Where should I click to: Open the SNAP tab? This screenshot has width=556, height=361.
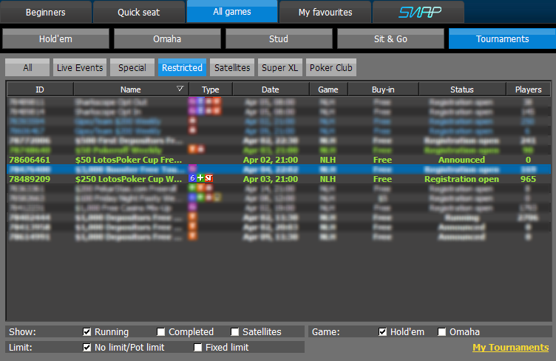418,12
